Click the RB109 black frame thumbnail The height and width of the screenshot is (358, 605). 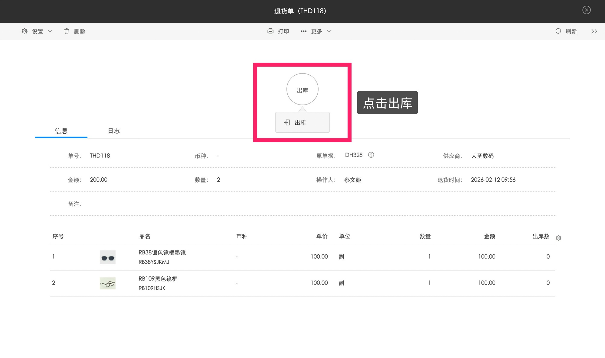click(x=107, y=283)
